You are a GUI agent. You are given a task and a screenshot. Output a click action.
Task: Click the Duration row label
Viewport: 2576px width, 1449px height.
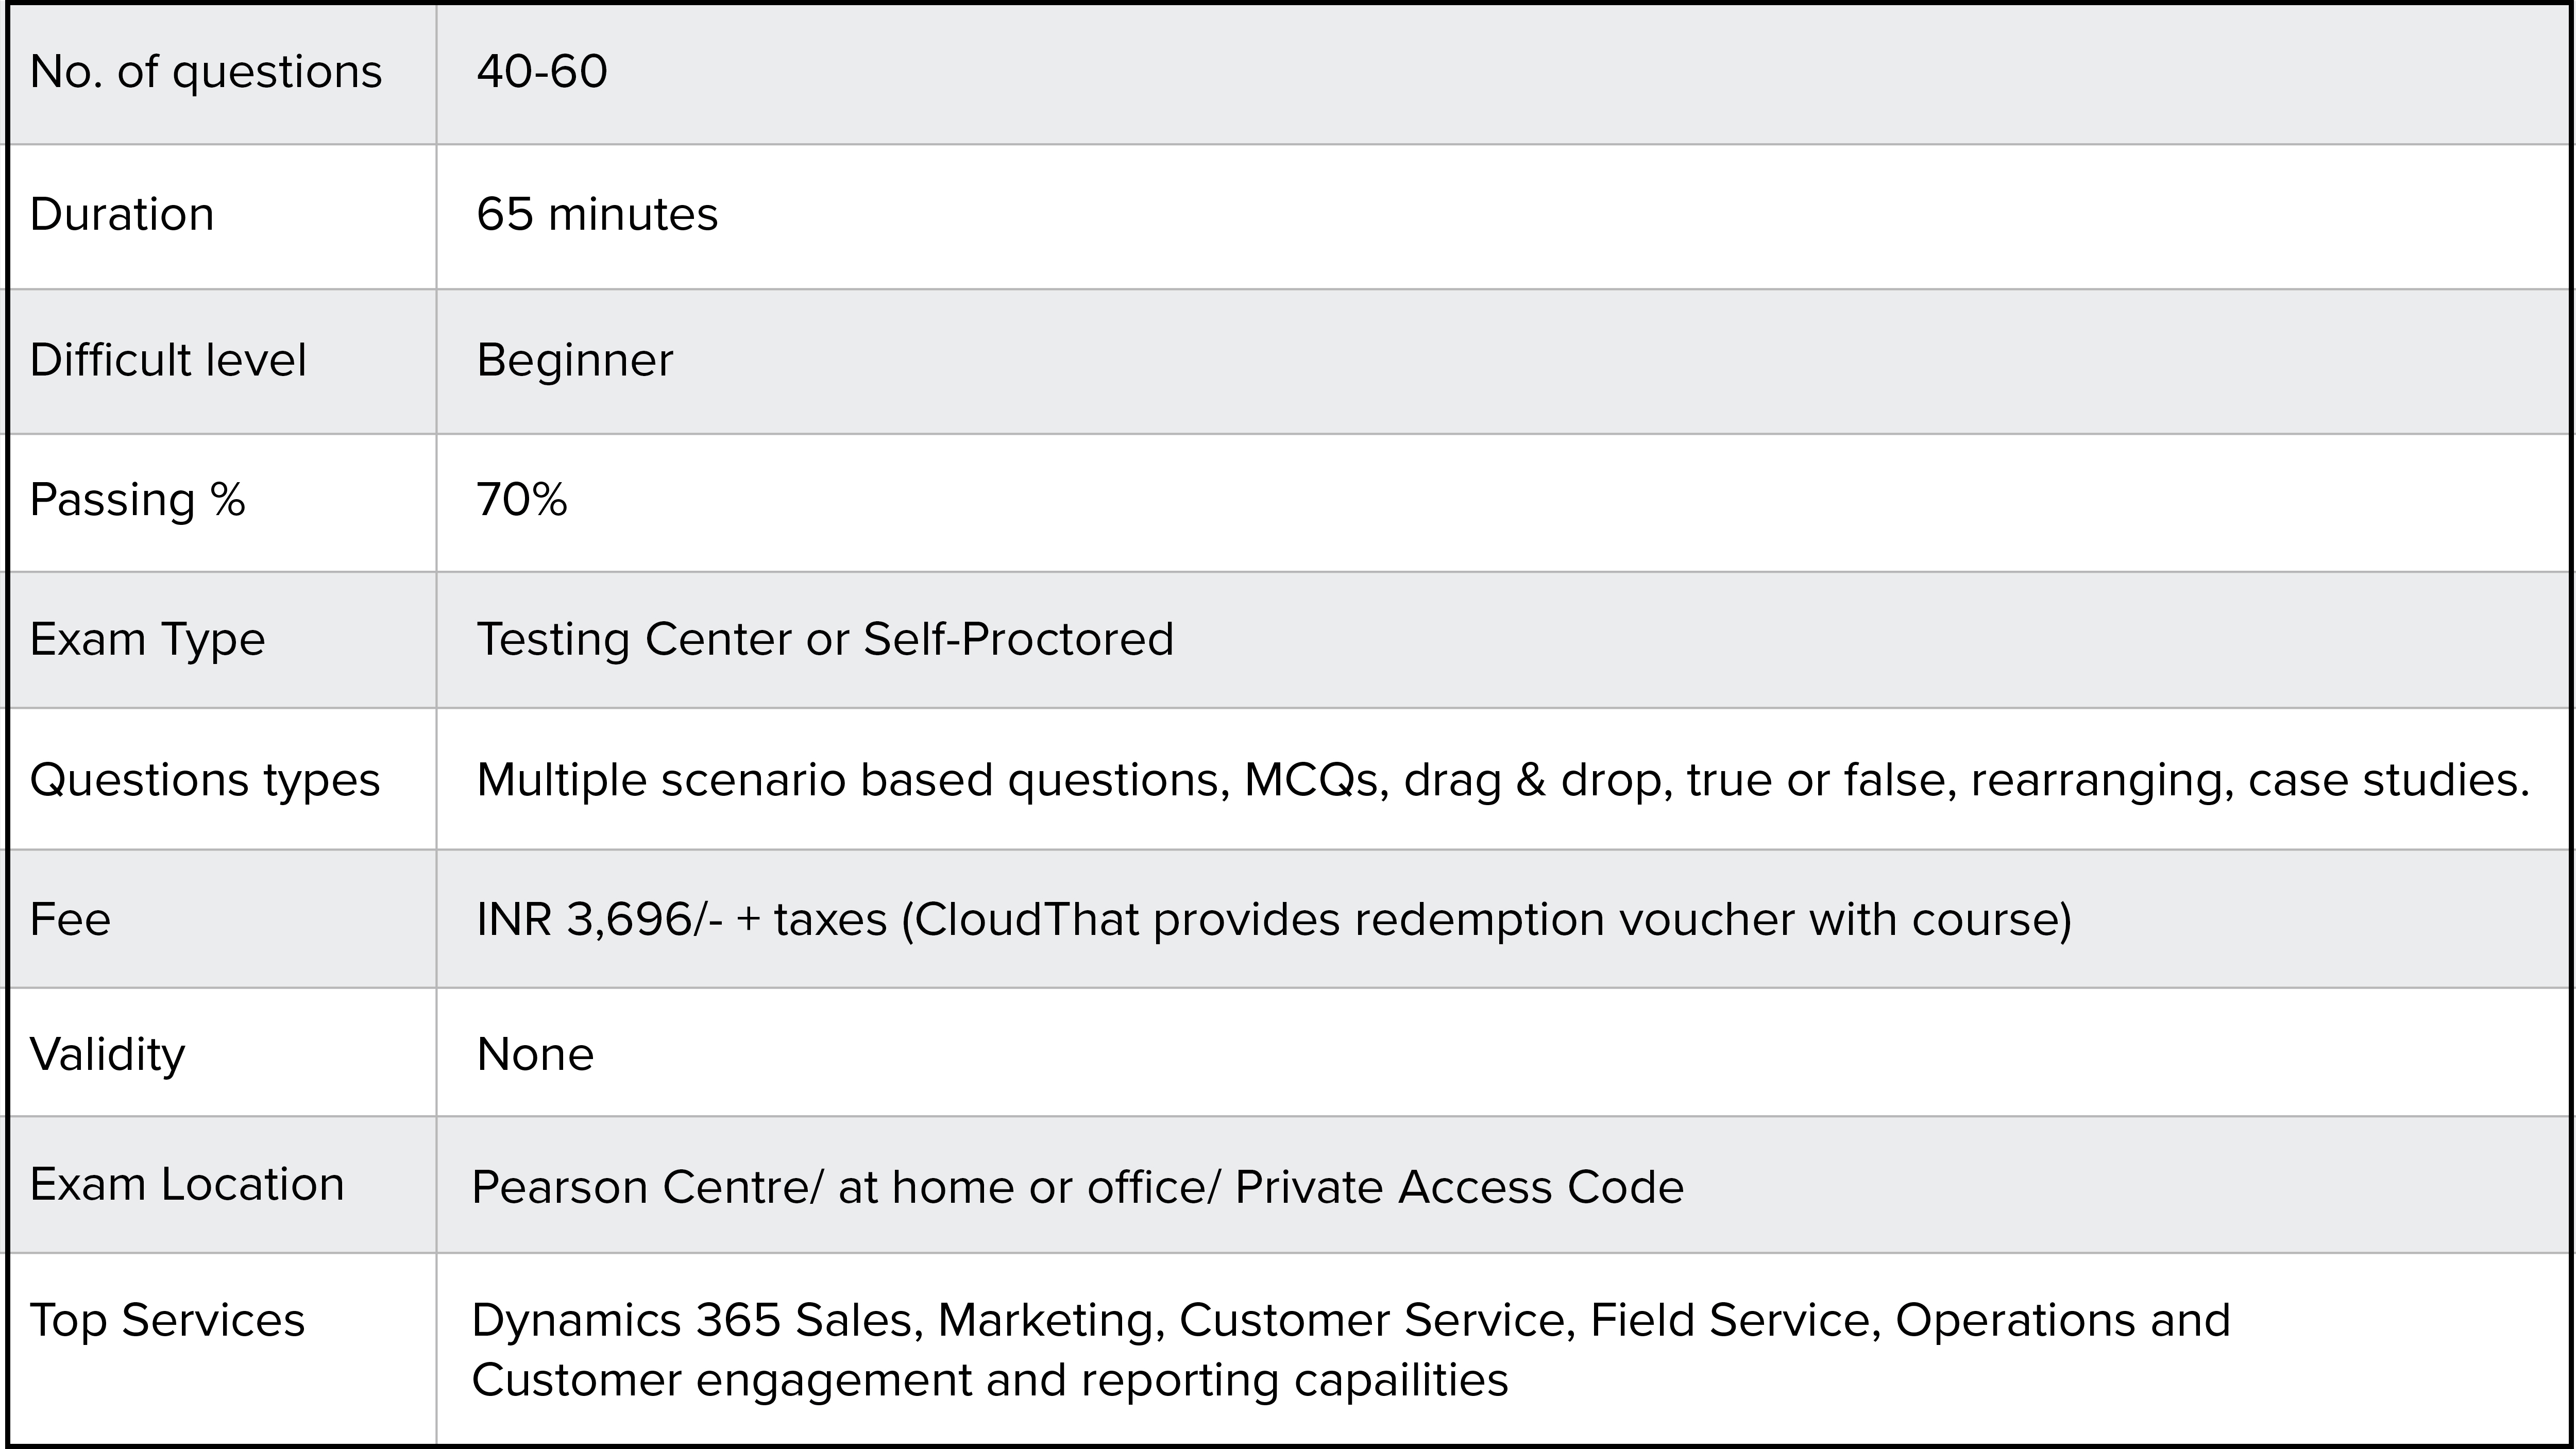(x=122, y=214)
